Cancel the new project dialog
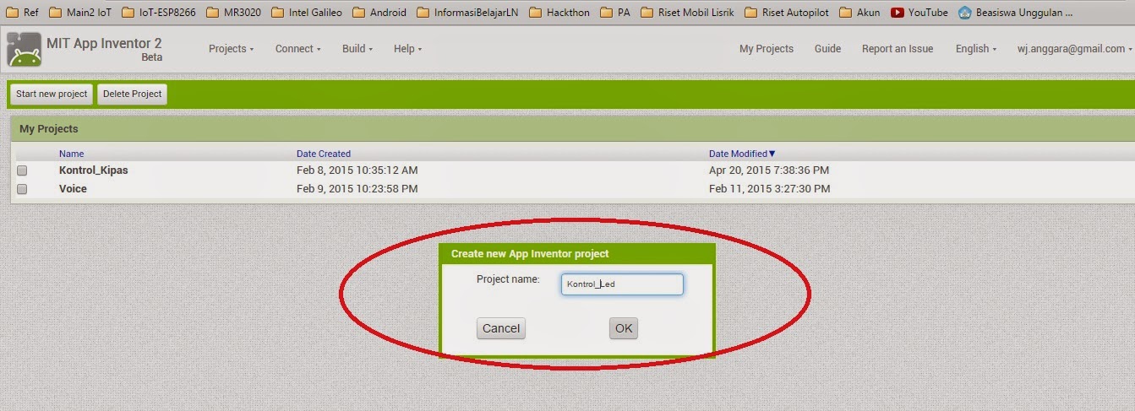 pyautogui.click(x=501, y=328)
